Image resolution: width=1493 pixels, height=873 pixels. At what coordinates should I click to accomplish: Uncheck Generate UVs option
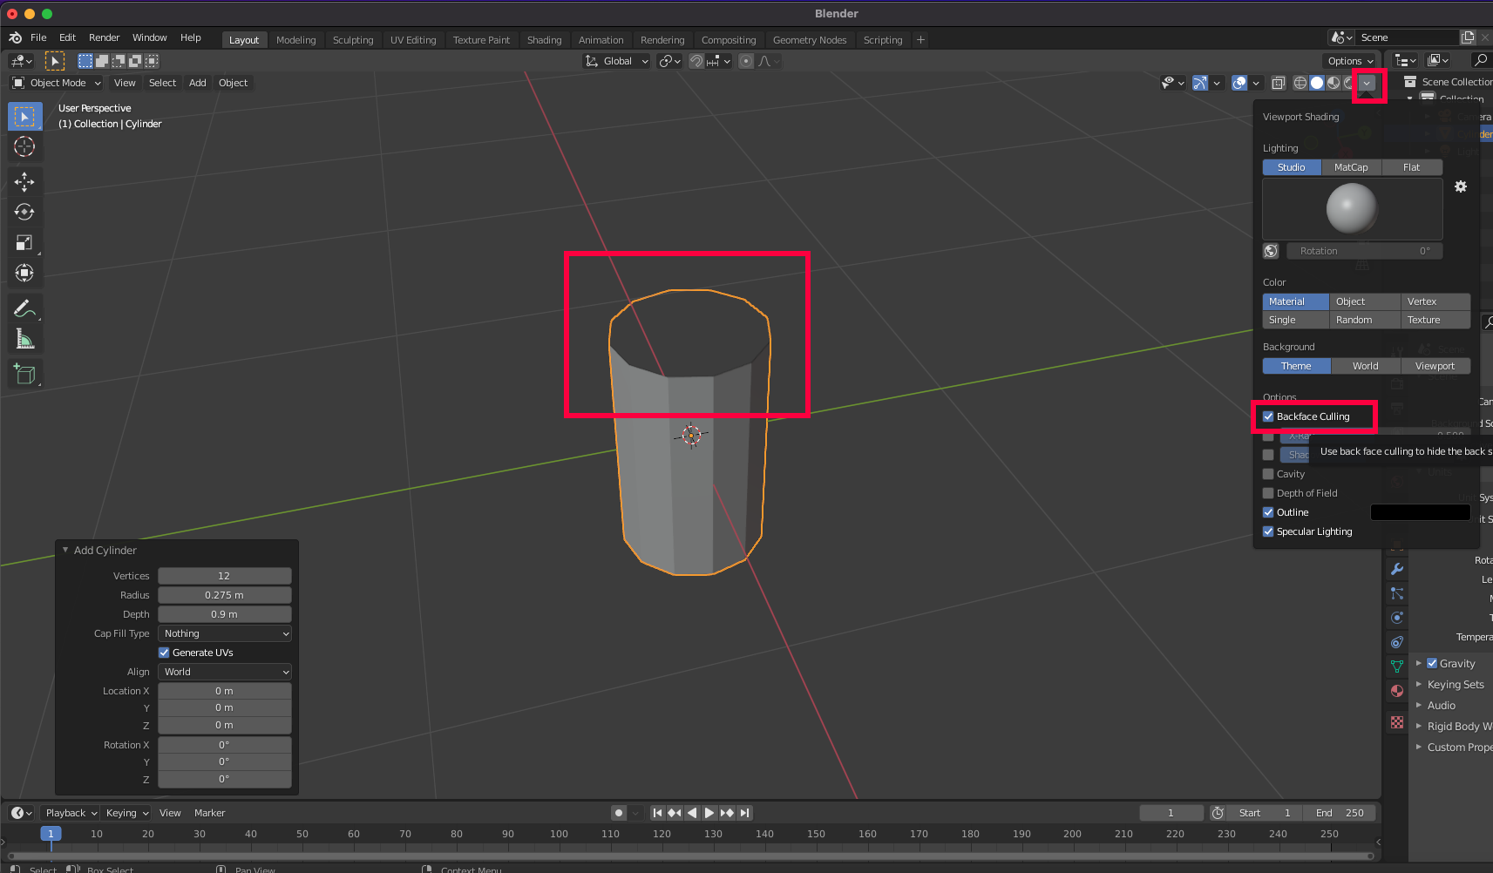(x=164, y=653)
